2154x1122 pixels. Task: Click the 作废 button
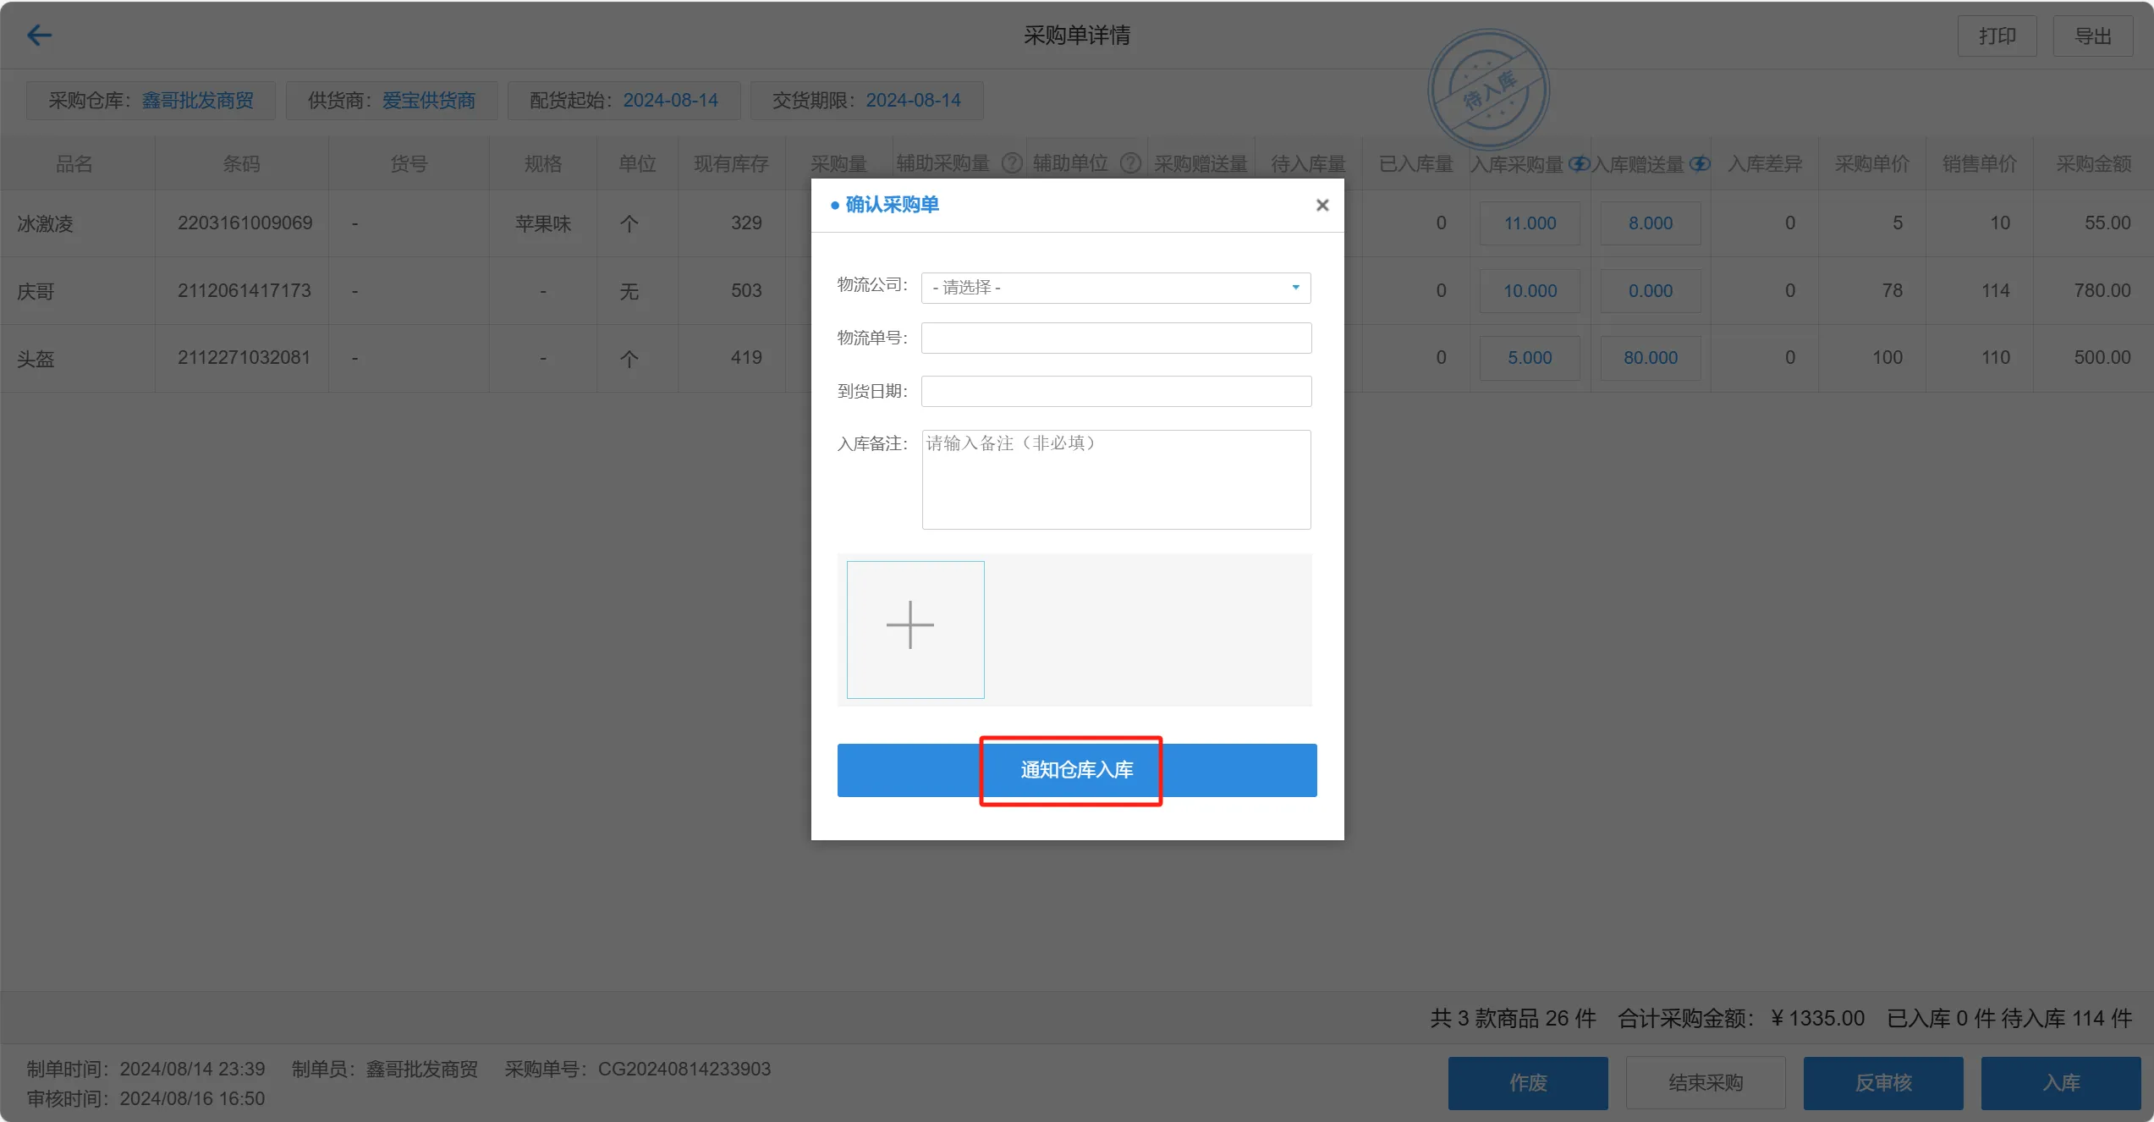[1527, 1082]
